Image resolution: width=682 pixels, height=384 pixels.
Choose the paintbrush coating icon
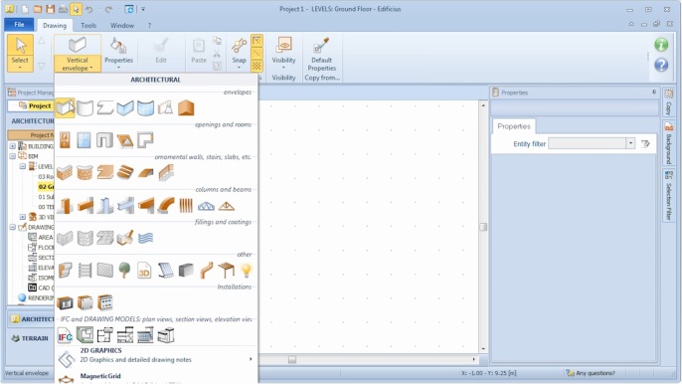point(125,238)
